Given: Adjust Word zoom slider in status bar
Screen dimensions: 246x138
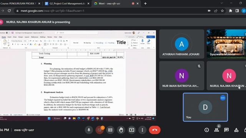Looking at the screenshot, I should (145, 115).
